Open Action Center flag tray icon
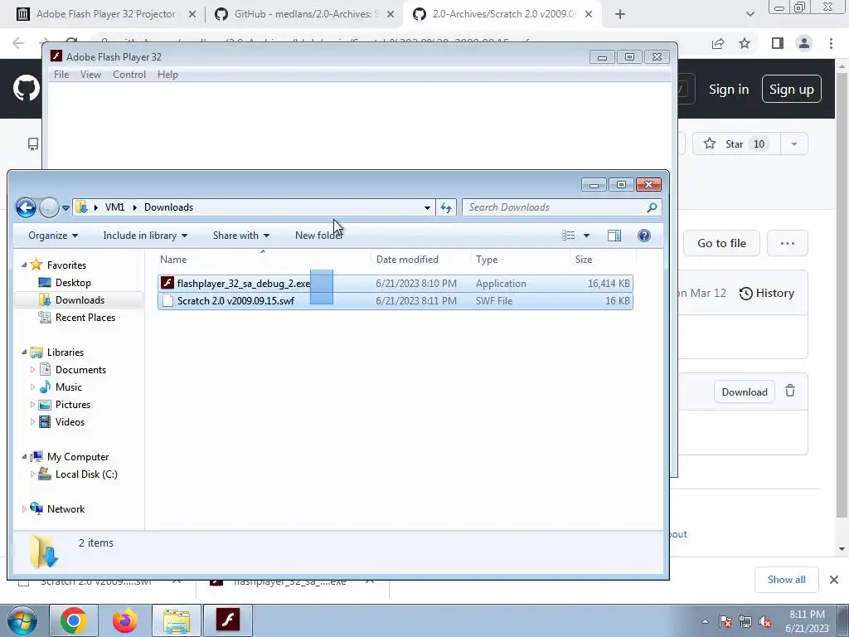 (x=725, y=622)
